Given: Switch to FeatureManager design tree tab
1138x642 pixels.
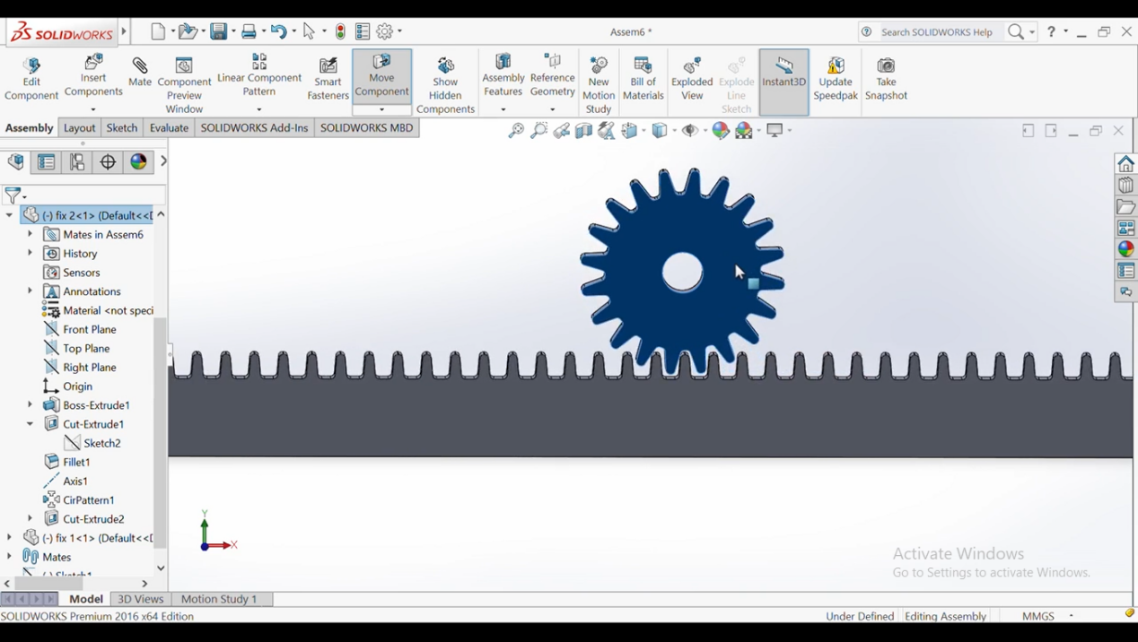Looking at the screenshot, I should [16, 162].
